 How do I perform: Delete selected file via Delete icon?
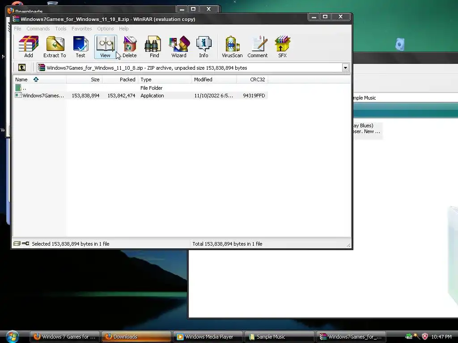click(129, 46)
